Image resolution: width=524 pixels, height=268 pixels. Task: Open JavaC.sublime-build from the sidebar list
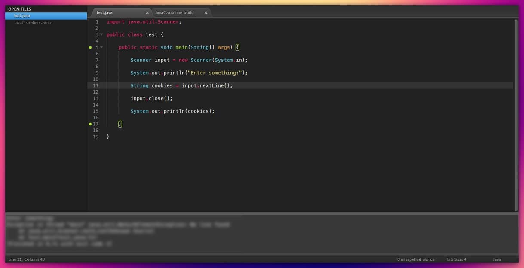coord(33,23)
